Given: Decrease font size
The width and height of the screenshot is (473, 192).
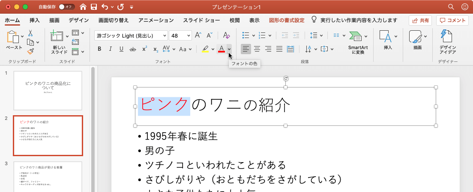Looking at the screenshot, I should (x=210, y=35).
